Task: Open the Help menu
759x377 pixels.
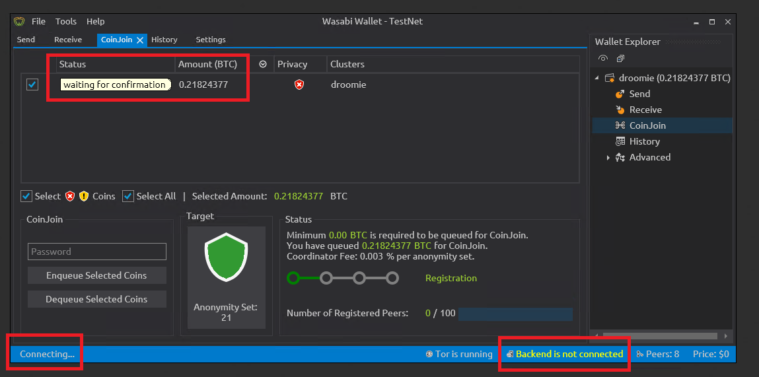Action: click(x=95, y=21)
